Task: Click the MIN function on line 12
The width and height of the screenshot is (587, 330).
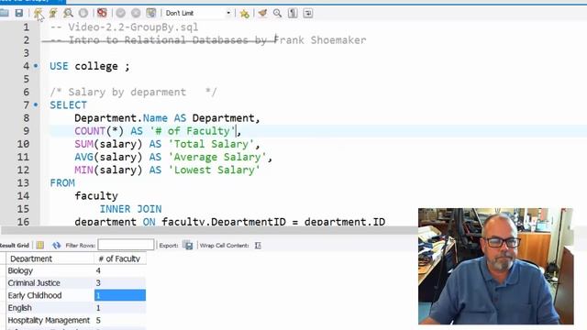Action: tap(83, 170)
